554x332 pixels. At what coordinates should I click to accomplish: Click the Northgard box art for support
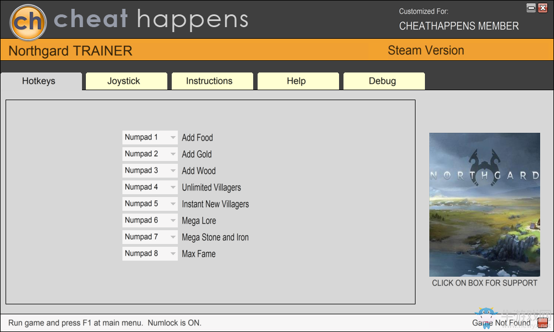click(484, 205)
